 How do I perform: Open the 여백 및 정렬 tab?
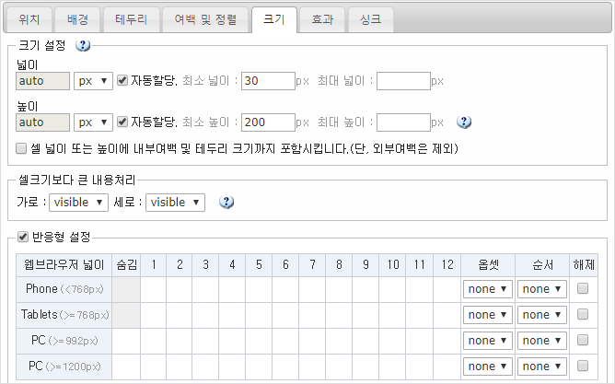(203, 18)
